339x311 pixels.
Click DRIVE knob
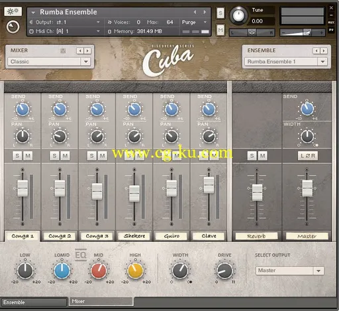point(224,271)
